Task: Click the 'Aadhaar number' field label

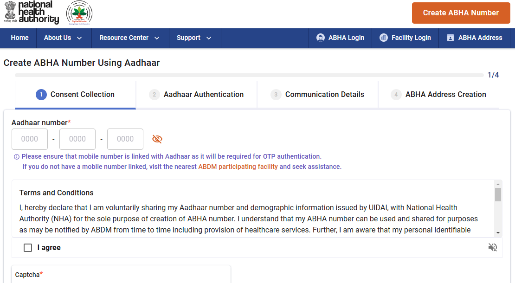Action: click(x=41, y=123)
